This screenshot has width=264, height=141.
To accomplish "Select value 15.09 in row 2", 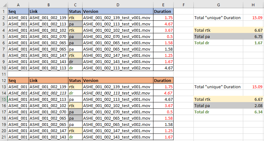I will [253, 18].
